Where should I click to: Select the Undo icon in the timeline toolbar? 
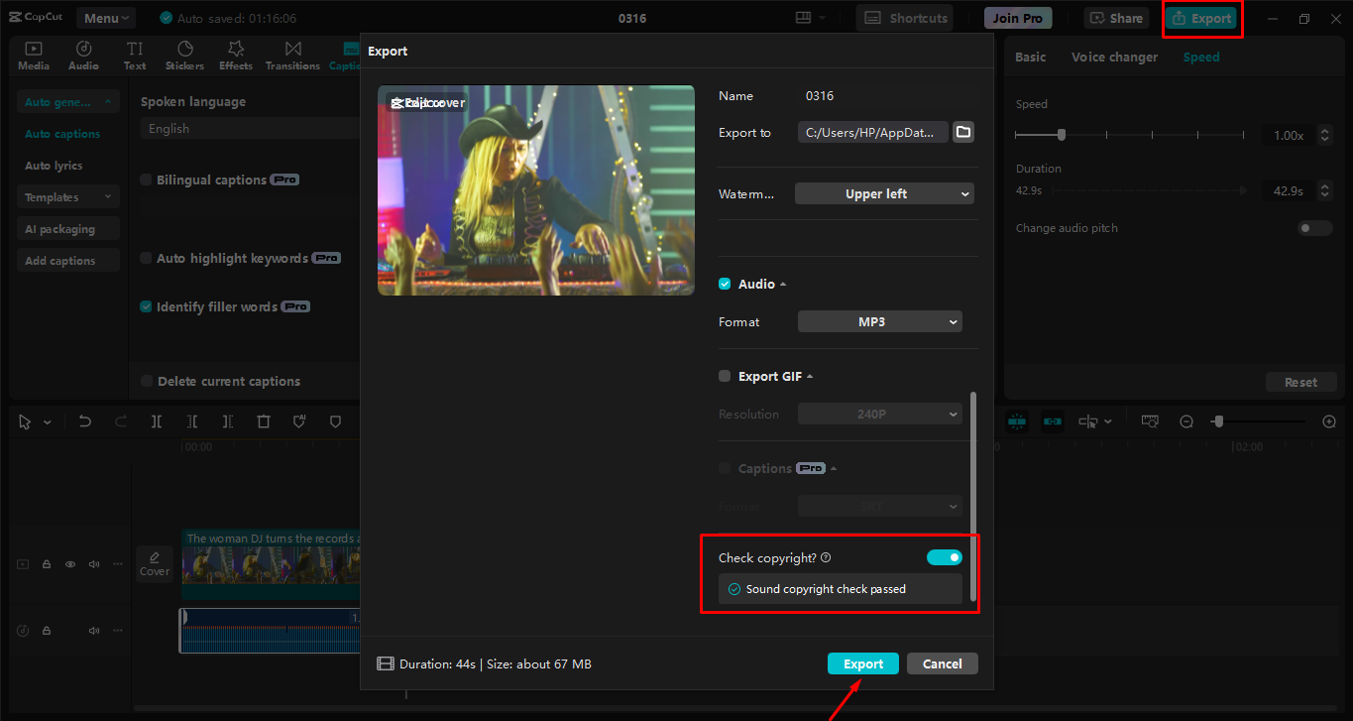pos(84,421)
